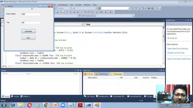Click the Find in Files toolbar icon
Screen dimensions: 193x108
tap(99, 8)
